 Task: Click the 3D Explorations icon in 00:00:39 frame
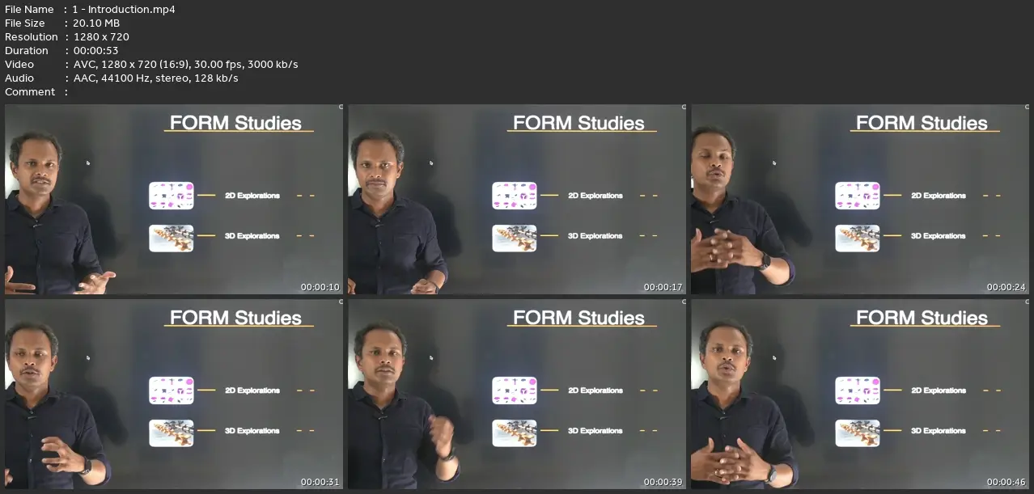click(515, 433)
